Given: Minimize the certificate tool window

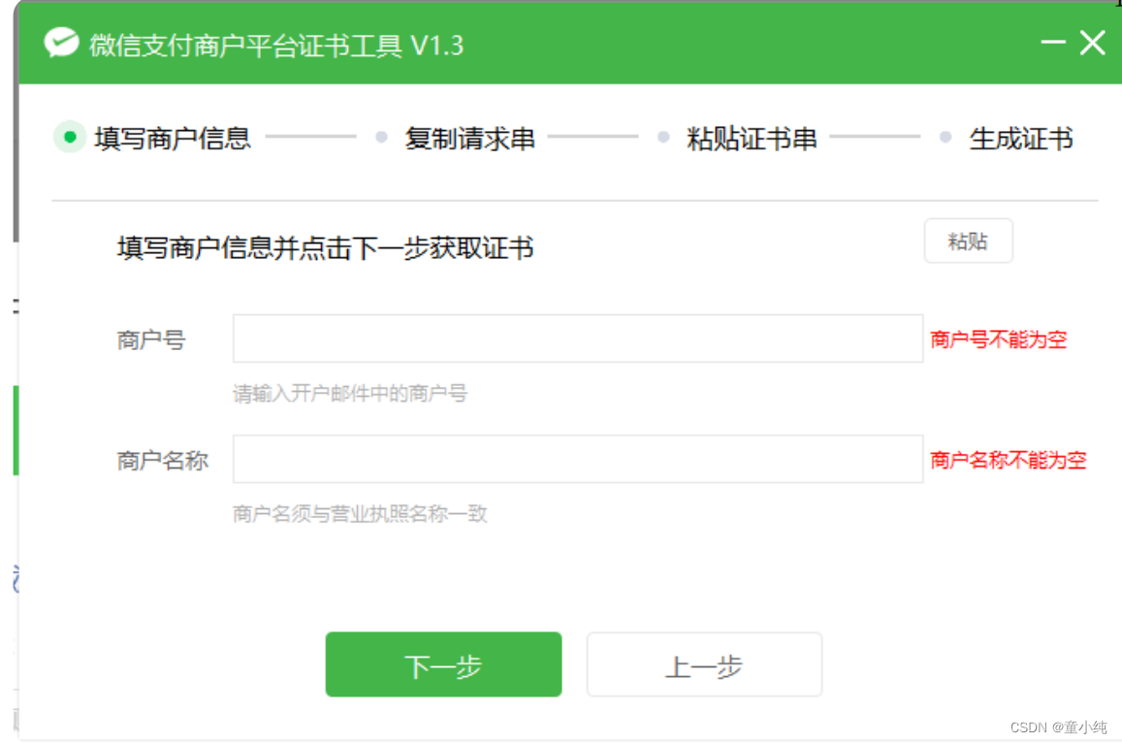Looking at the screenshot, I should [1052, 43].
